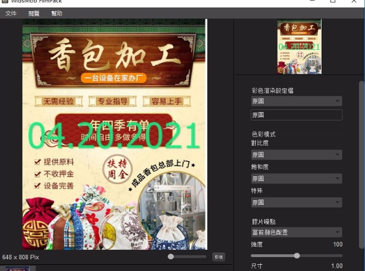Click the before/after compare button
Screen dimensions: 365x271
[218, 257]
